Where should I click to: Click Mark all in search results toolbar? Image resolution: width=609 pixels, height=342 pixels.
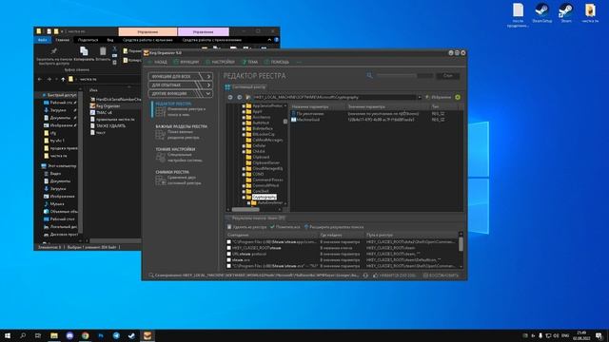point(285,227)
